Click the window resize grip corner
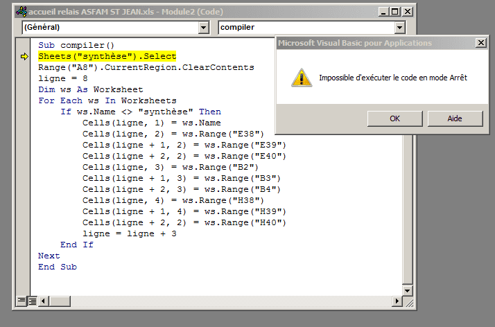 [x=408, y=301]
